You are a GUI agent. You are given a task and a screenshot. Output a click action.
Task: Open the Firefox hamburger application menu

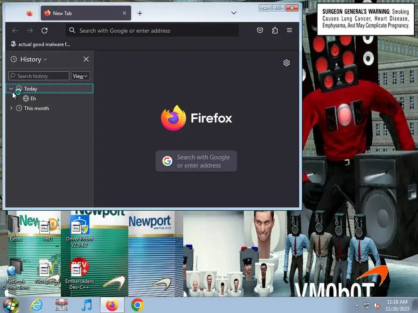pos(289,30)
